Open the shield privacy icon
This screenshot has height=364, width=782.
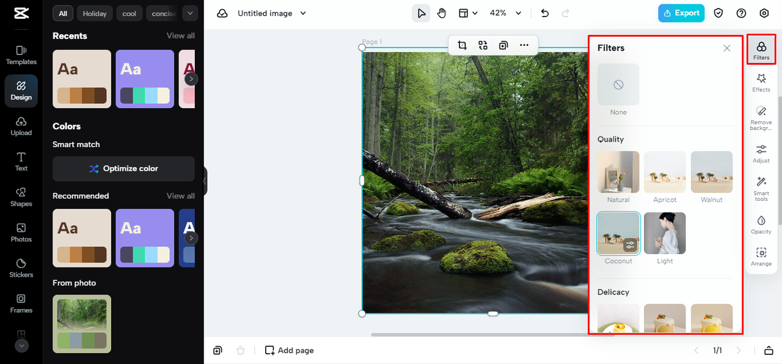[x=719, y=13]
